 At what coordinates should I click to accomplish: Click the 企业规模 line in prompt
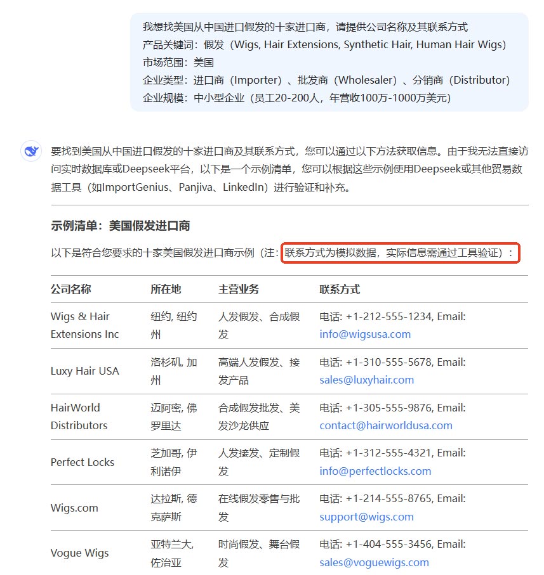tap(296, 98)
